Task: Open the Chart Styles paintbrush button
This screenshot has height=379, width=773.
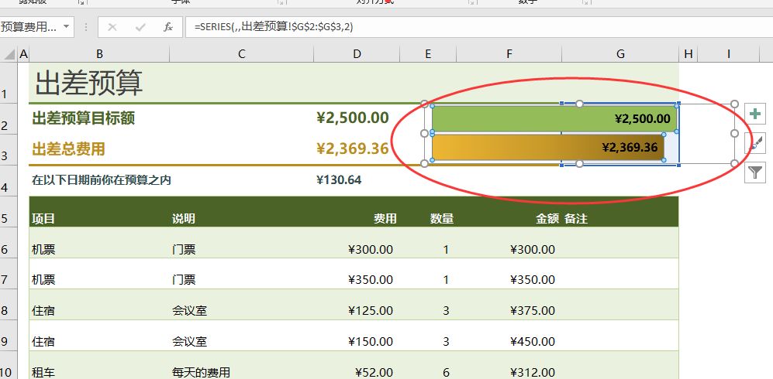Action: coord(756,143)
